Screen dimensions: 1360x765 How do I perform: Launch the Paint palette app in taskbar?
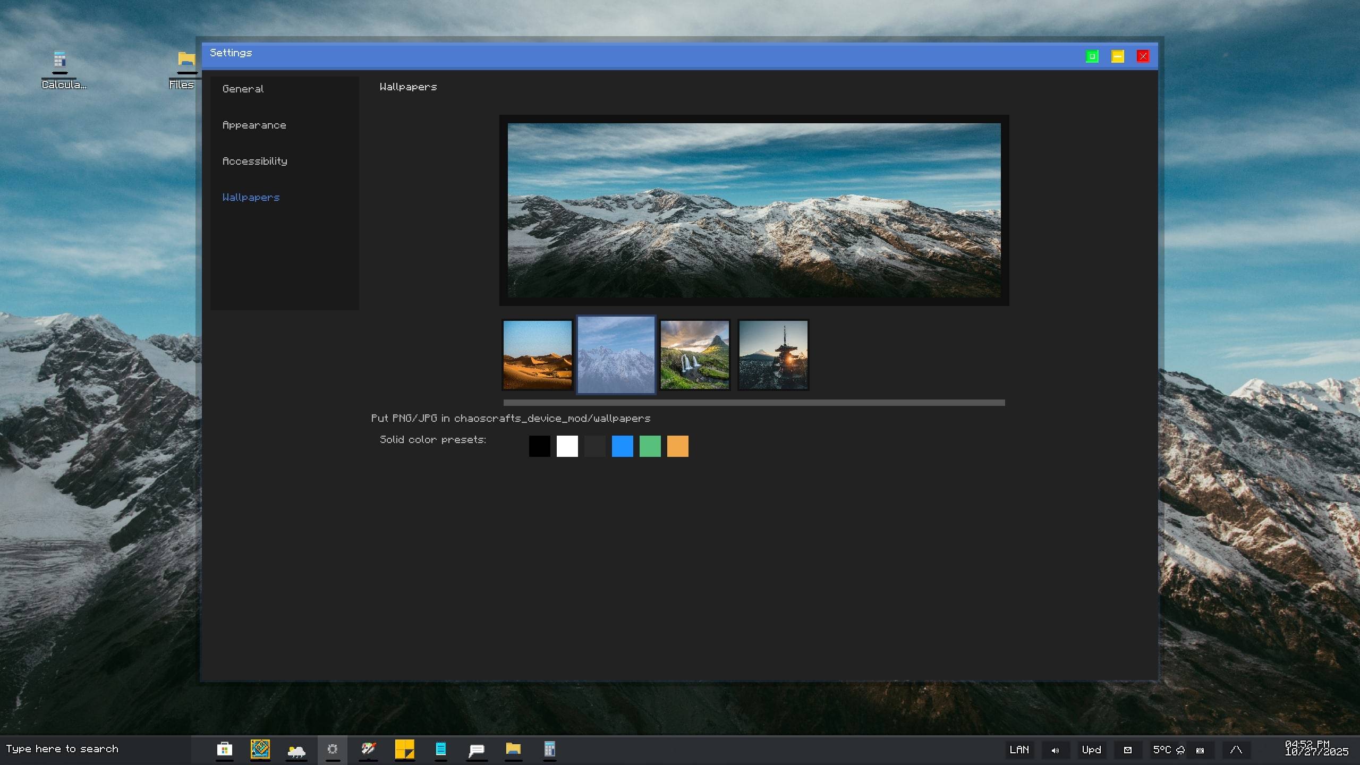(x=368, y=750)
